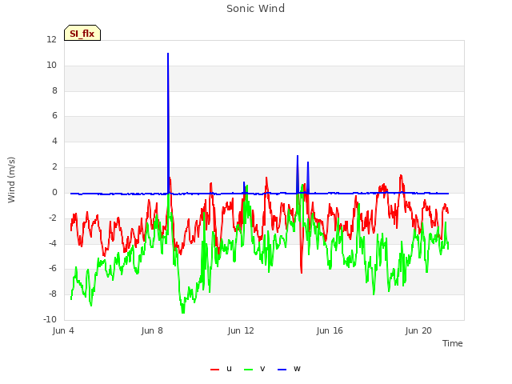Viewport: 512px width, 384px height.
Task: Click the Jun 4 x-axis label
Action: [x=63, y=330]
